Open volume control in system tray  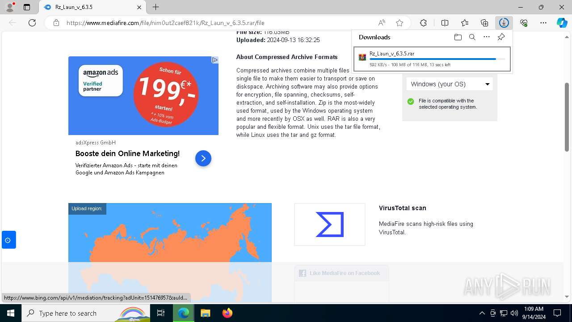click(514, 313)
